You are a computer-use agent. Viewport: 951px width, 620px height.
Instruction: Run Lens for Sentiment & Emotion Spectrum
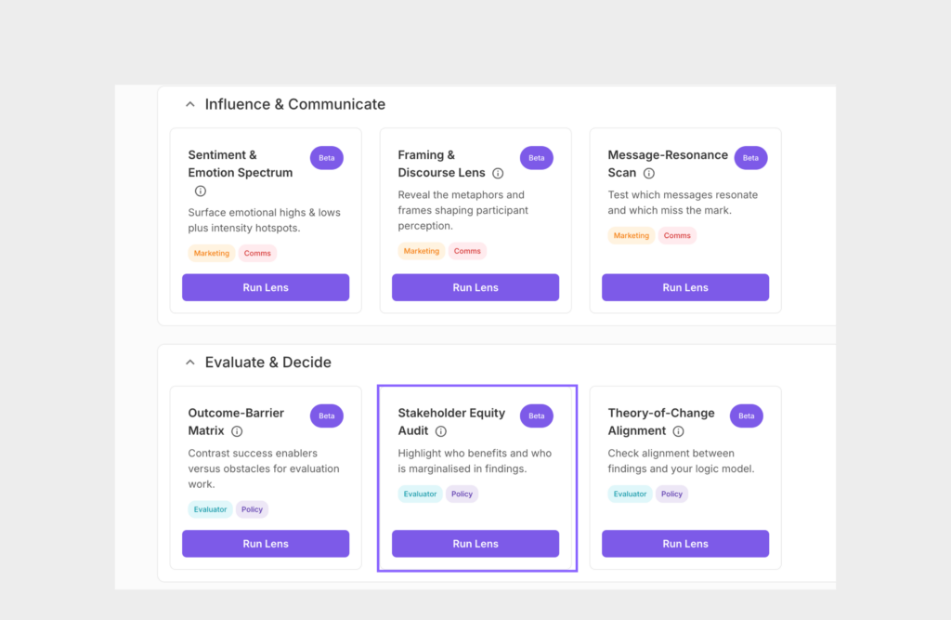(266, 287)
